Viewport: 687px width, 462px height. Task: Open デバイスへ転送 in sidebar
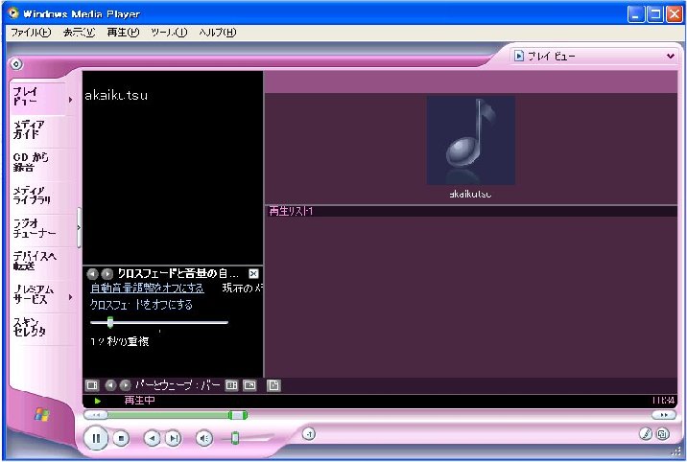tap(37, 261)
